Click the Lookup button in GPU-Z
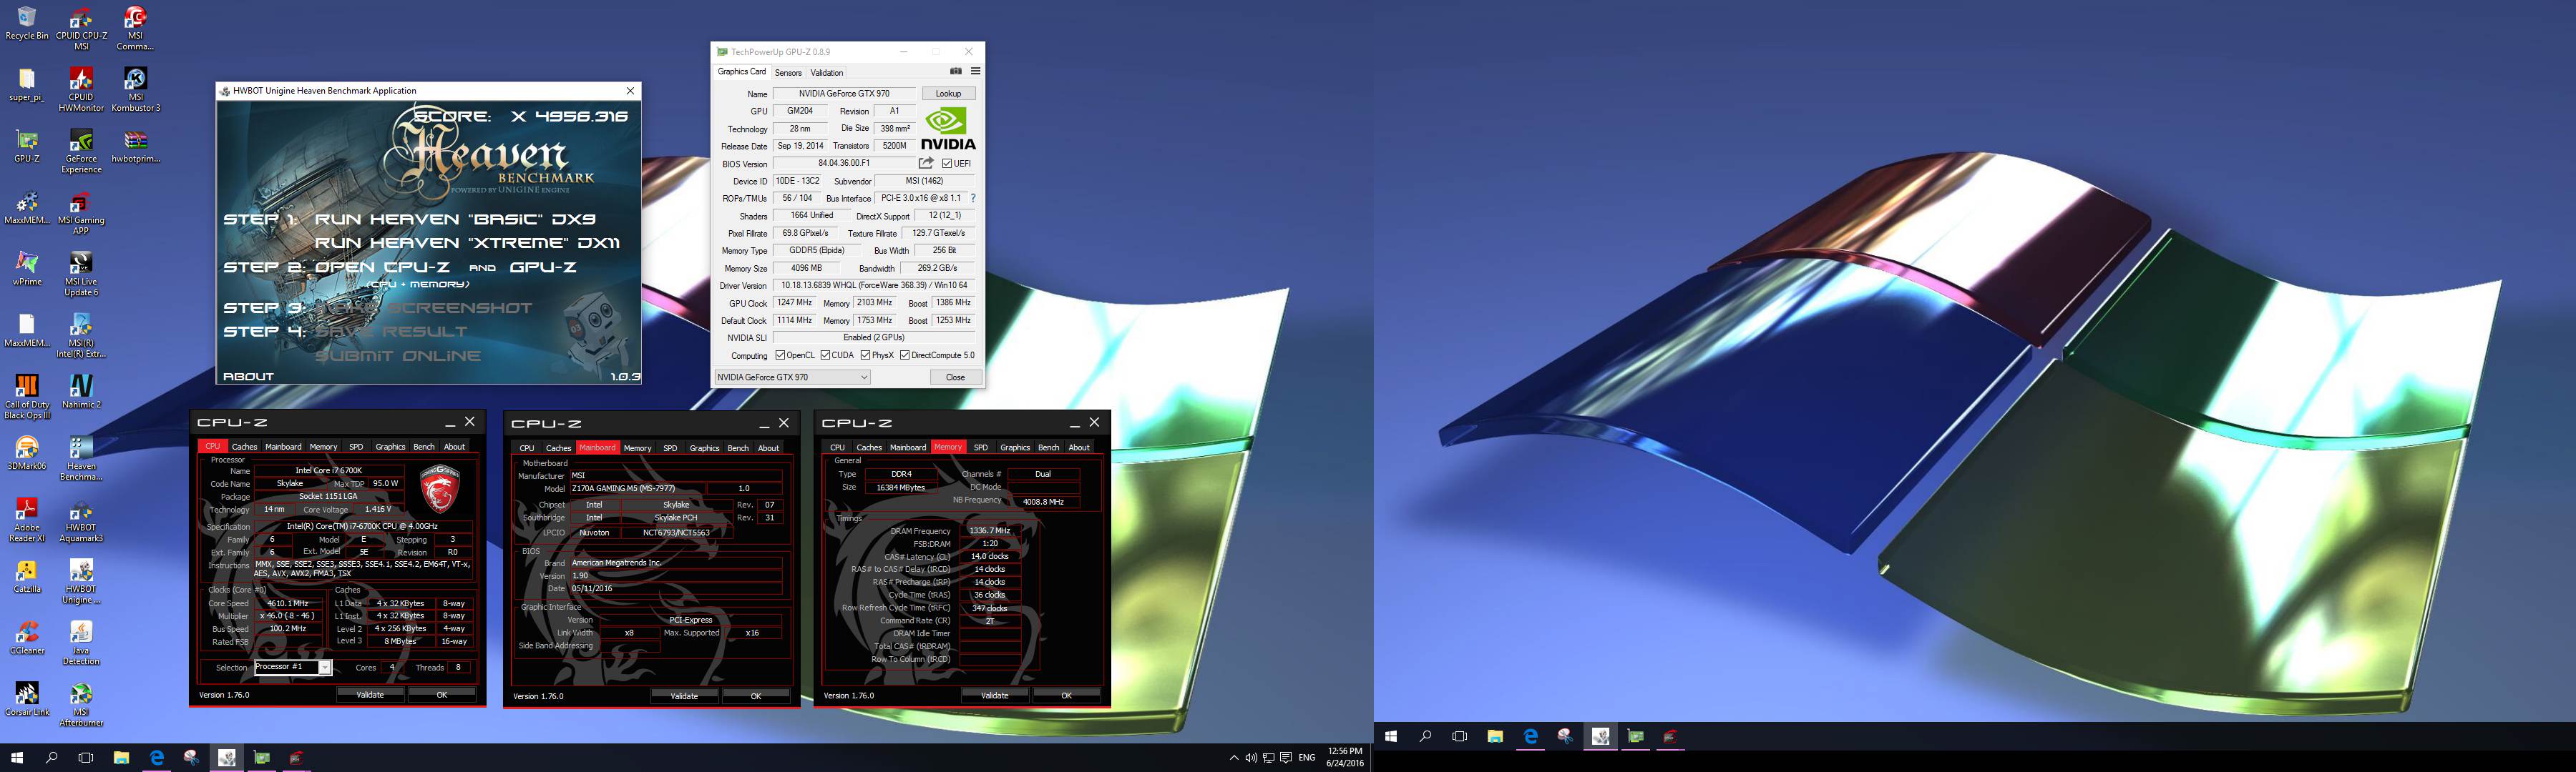 948,94
